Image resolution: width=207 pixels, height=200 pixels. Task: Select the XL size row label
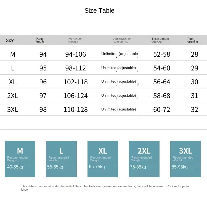tap(13, 82)
